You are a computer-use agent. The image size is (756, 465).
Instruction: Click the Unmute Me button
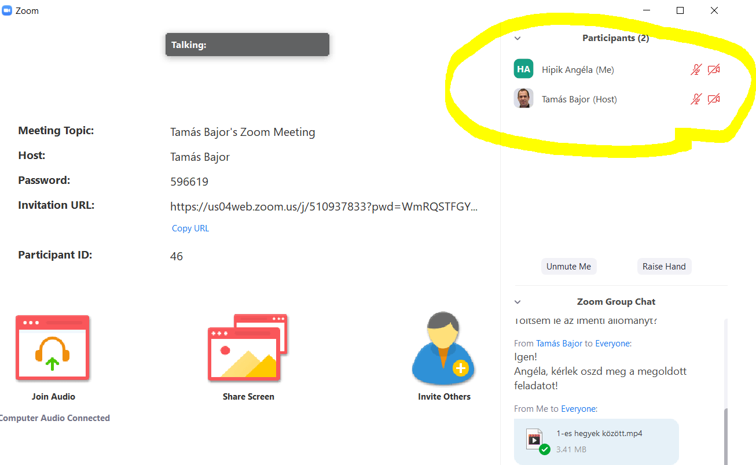tap(568, 267)
